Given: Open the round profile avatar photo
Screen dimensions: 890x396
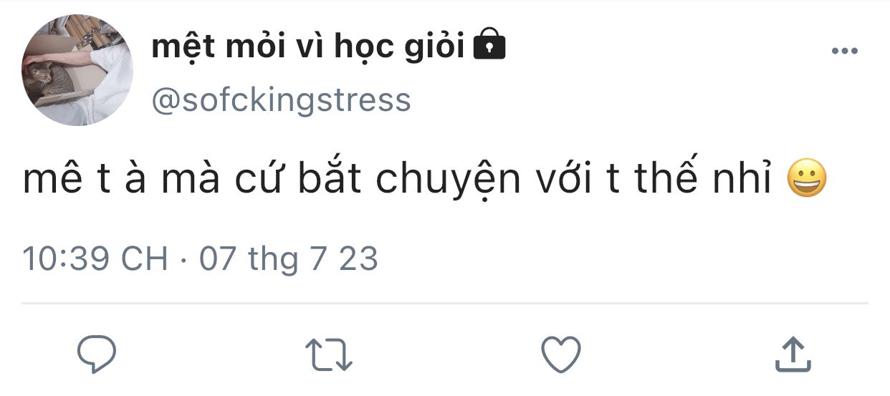Looking at the screenshot, I should click(x=77, y=70).
